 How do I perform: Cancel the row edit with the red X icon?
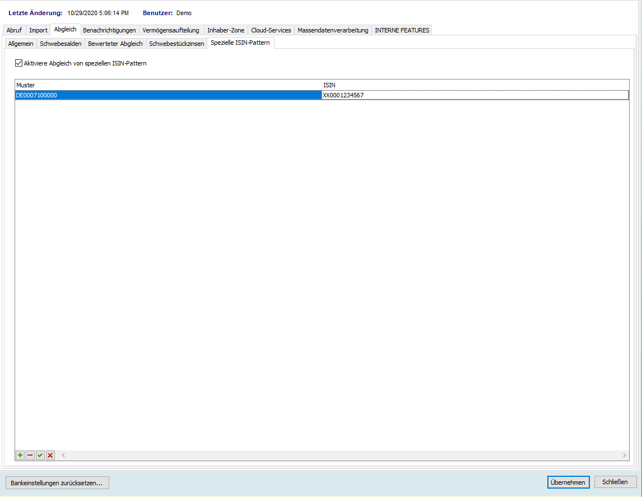[50, 456]
